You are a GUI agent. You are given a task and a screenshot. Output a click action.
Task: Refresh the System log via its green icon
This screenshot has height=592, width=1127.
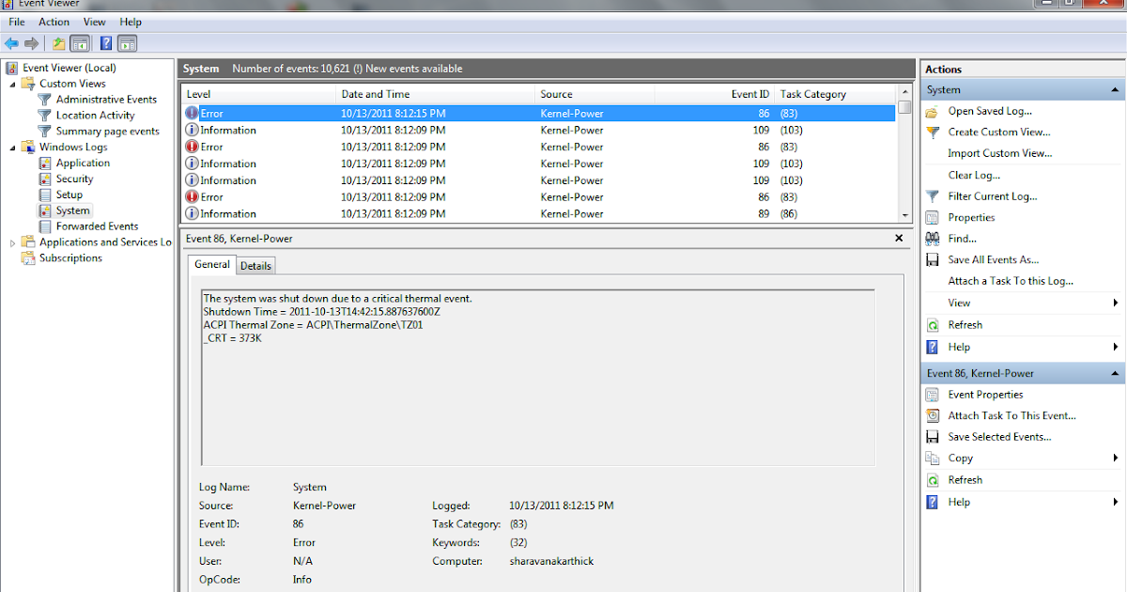(934, 324)
